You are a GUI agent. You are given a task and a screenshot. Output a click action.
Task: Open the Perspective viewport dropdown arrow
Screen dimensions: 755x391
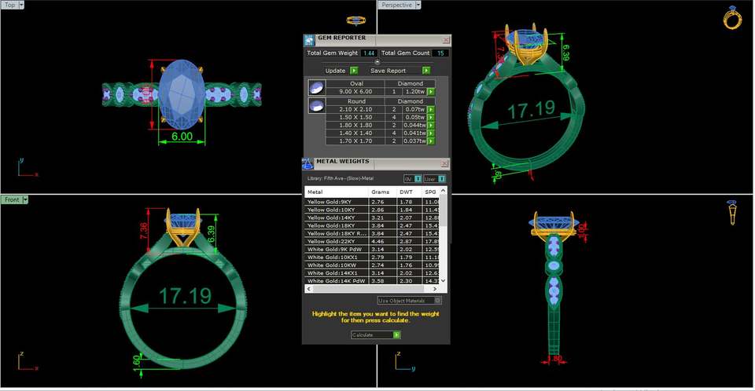click(418, 5)
